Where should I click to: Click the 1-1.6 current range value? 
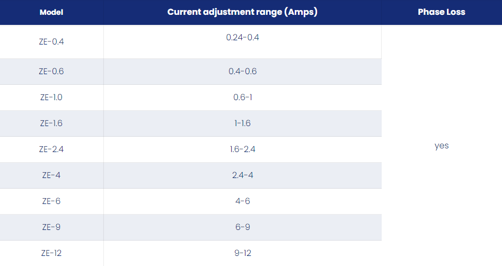(242, 123)
